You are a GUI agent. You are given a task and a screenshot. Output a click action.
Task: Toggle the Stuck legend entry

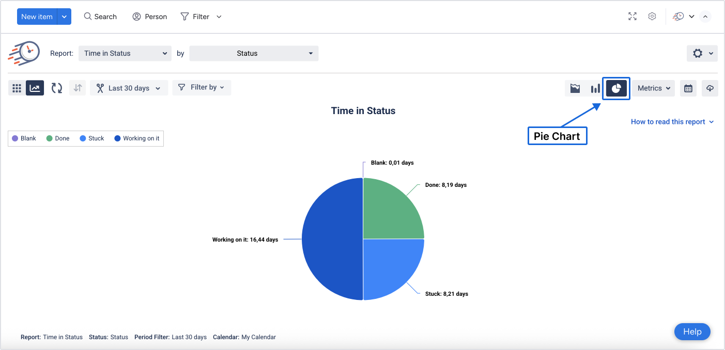point(92,138)
